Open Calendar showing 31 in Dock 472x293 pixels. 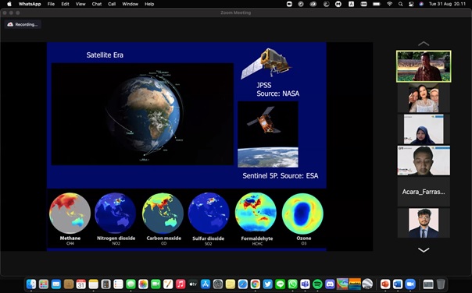[81, 284]
